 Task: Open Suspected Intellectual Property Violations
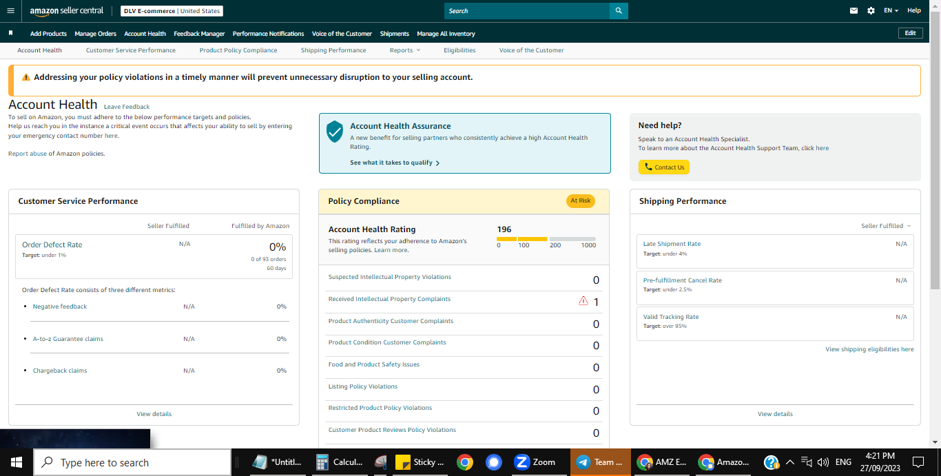point(390,277)
